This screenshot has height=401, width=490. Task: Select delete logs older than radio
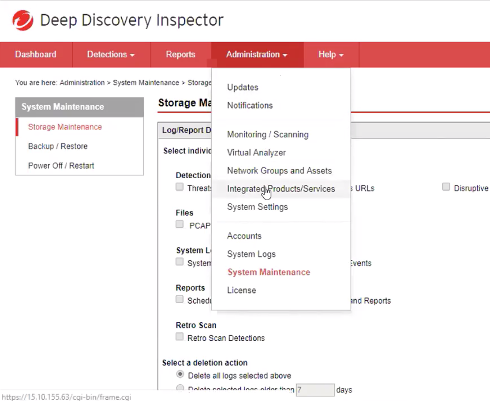[x=180, y=388]
